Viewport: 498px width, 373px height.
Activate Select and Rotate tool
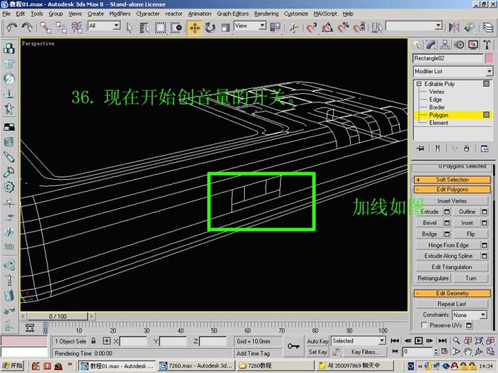tap(210, 28)
